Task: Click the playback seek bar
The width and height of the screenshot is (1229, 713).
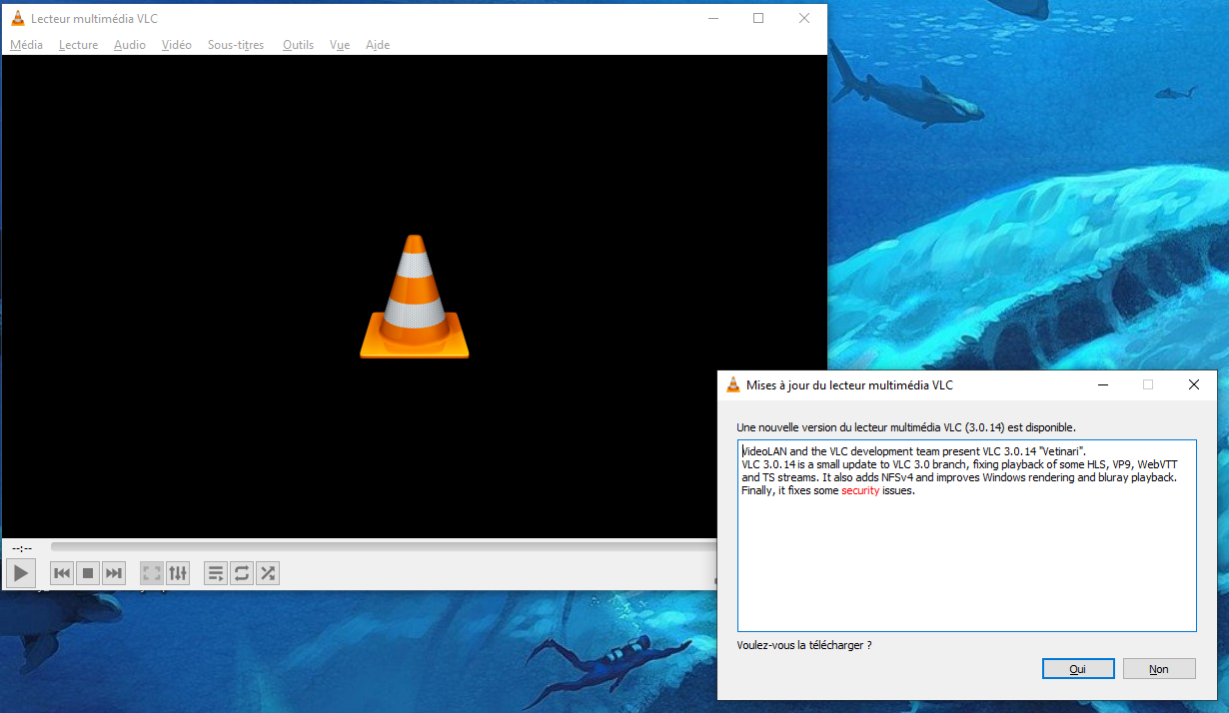Action: click(x=380, y=547)
